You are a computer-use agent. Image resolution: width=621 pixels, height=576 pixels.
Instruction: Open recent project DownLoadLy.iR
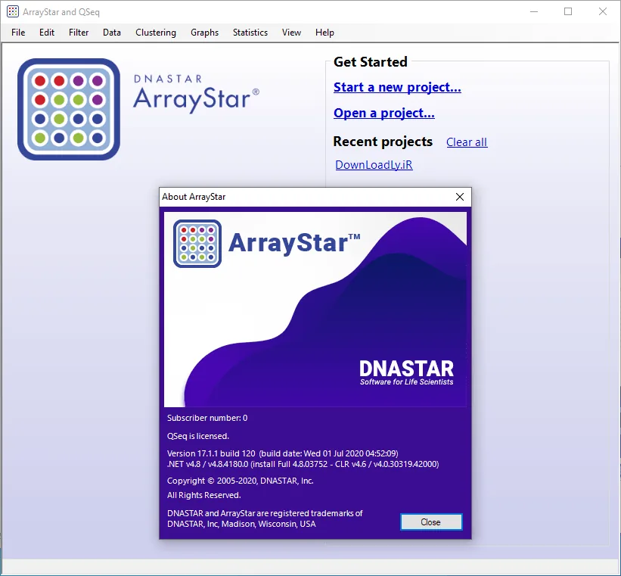coord(374,164)
